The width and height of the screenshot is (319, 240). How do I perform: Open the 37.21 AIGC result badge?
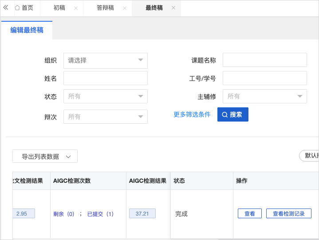pyautogui.click(x=142, y=213)
